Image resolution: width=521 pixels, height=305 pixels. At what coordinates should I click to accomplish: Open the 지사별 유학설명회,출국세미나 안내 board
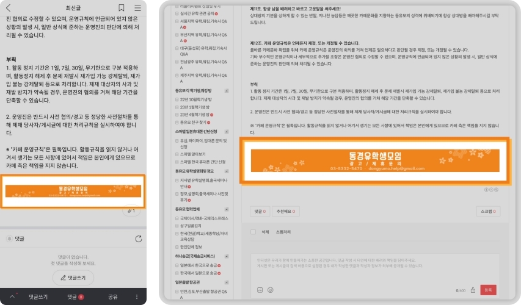coord(203,183)
